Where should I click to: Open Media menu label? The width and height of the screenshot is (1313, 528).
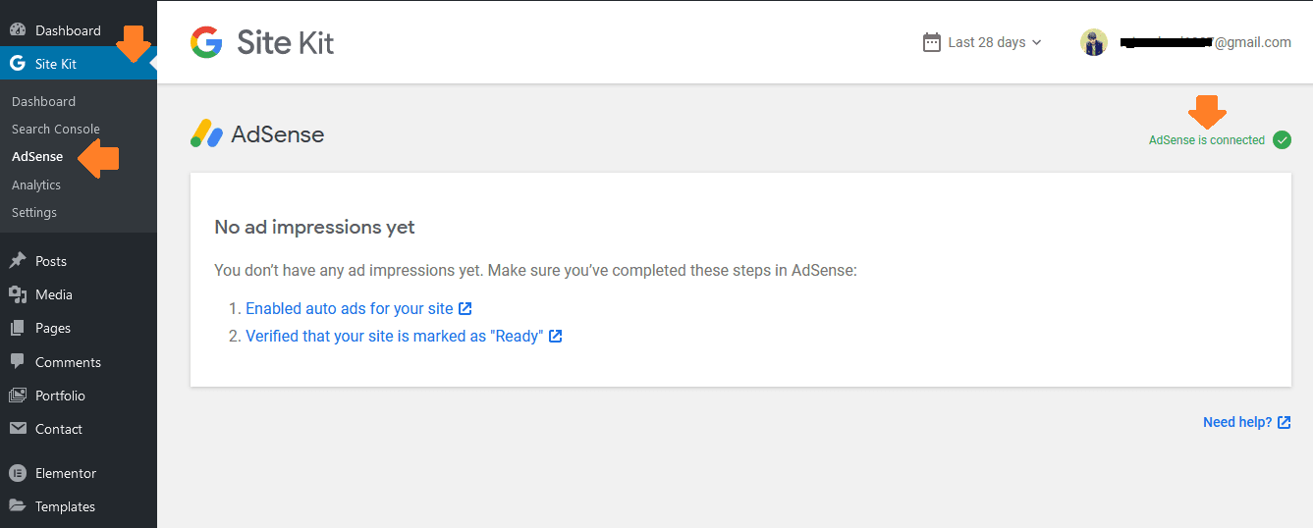point(54,294)
